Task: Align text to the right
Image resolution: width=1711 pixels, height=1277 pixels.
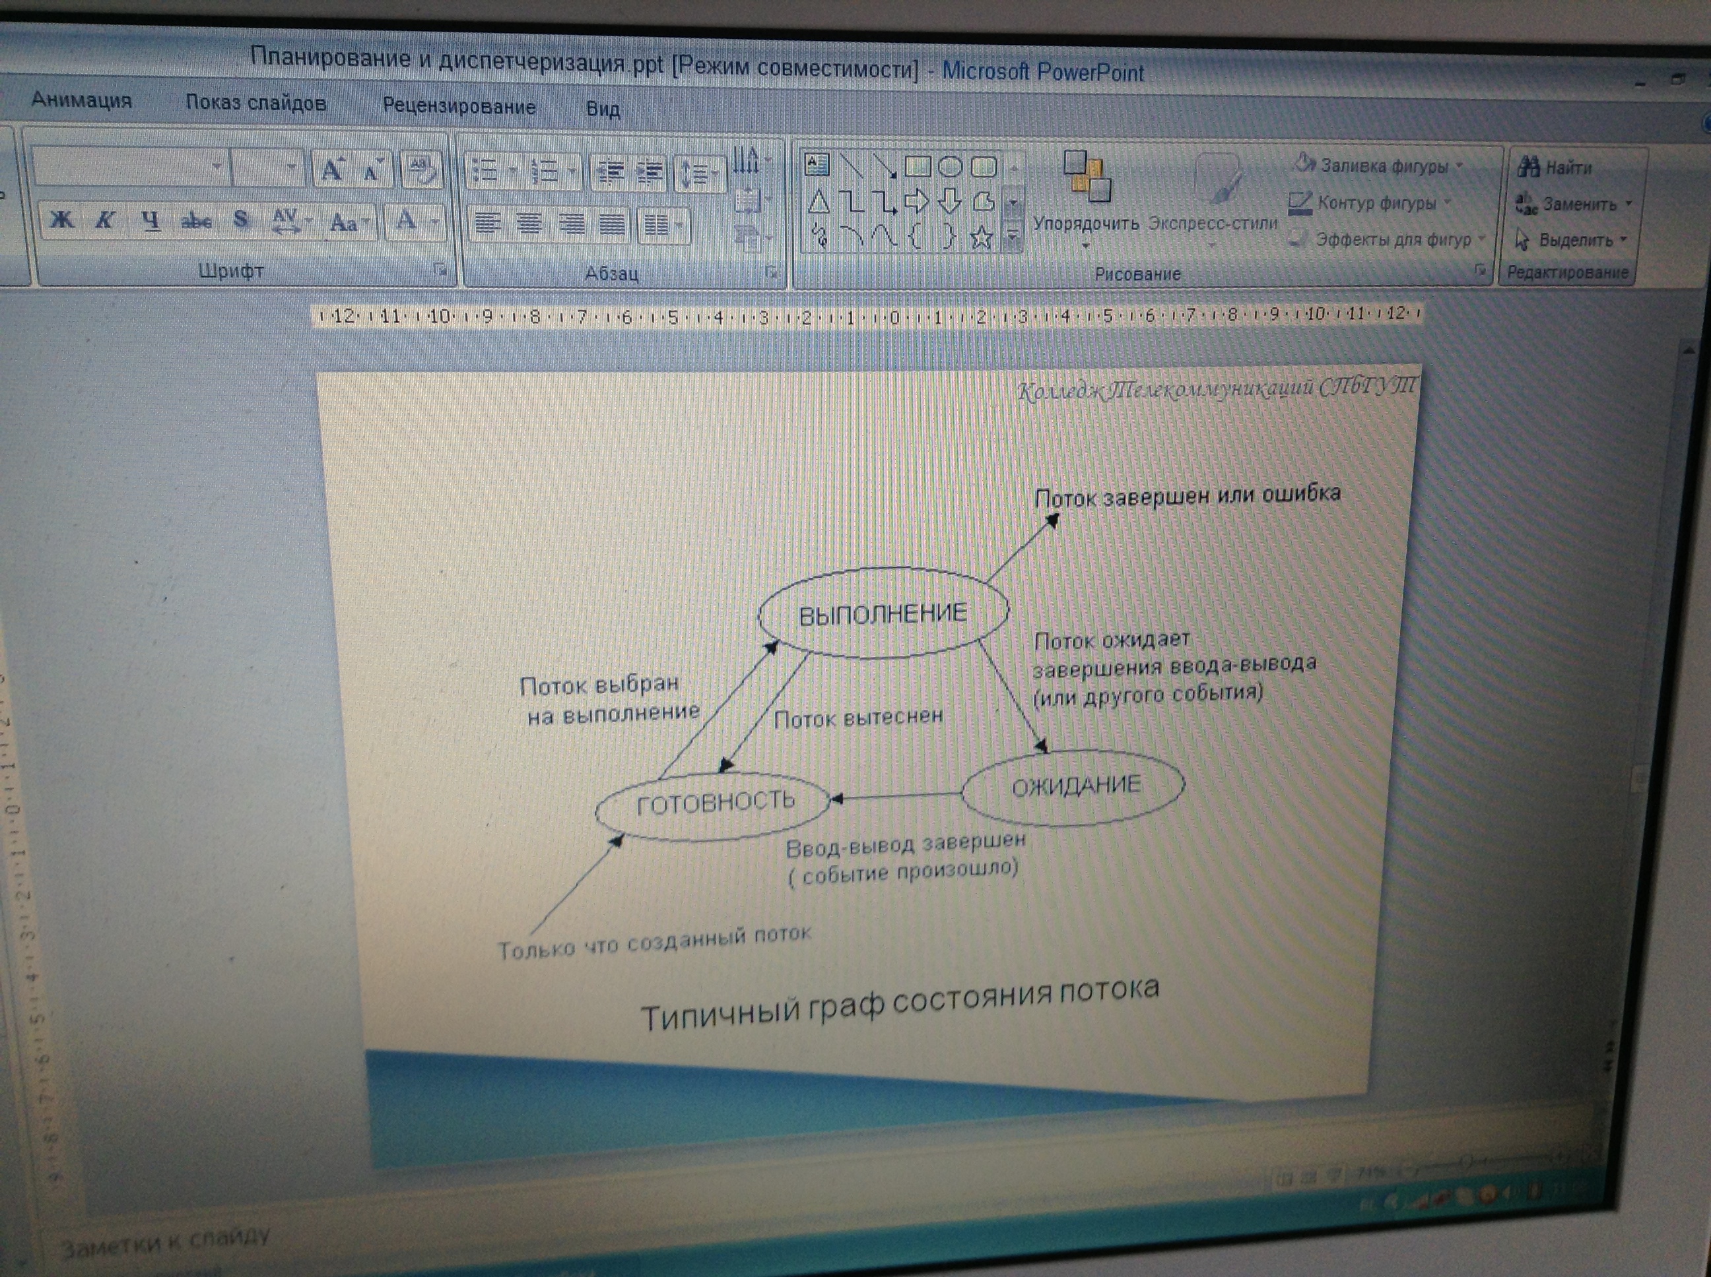Action: coord(572,225)
